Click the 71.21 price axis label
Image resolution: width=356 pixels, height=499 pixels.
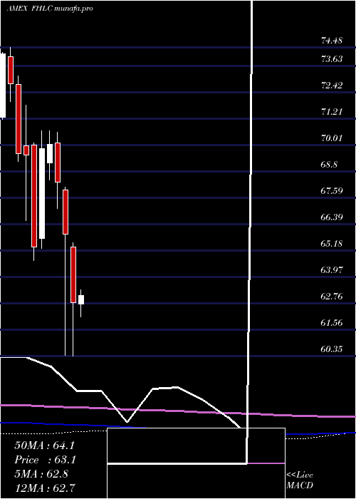coord(332,112)
